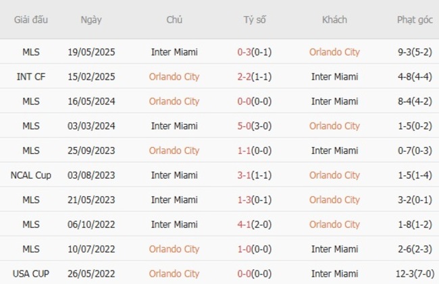
Task: Click the "Giải đấu" column header
Action: [x=30, y=20]
